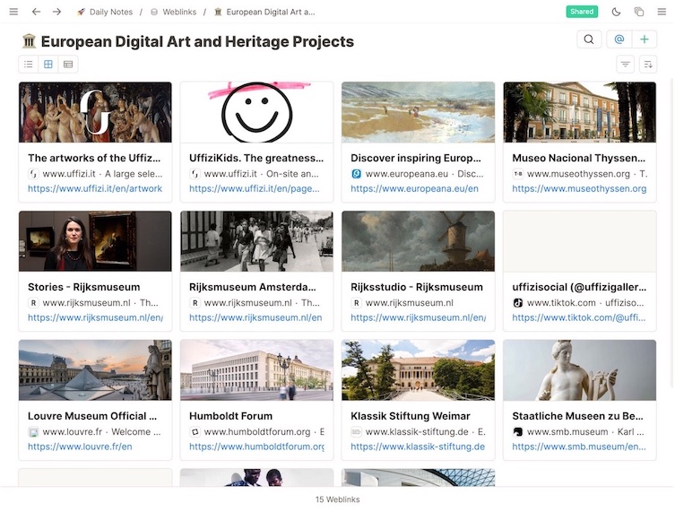Follow the smb.museum/en link
The width and height of the screenshot is (675, 512).
pos(579,447)
